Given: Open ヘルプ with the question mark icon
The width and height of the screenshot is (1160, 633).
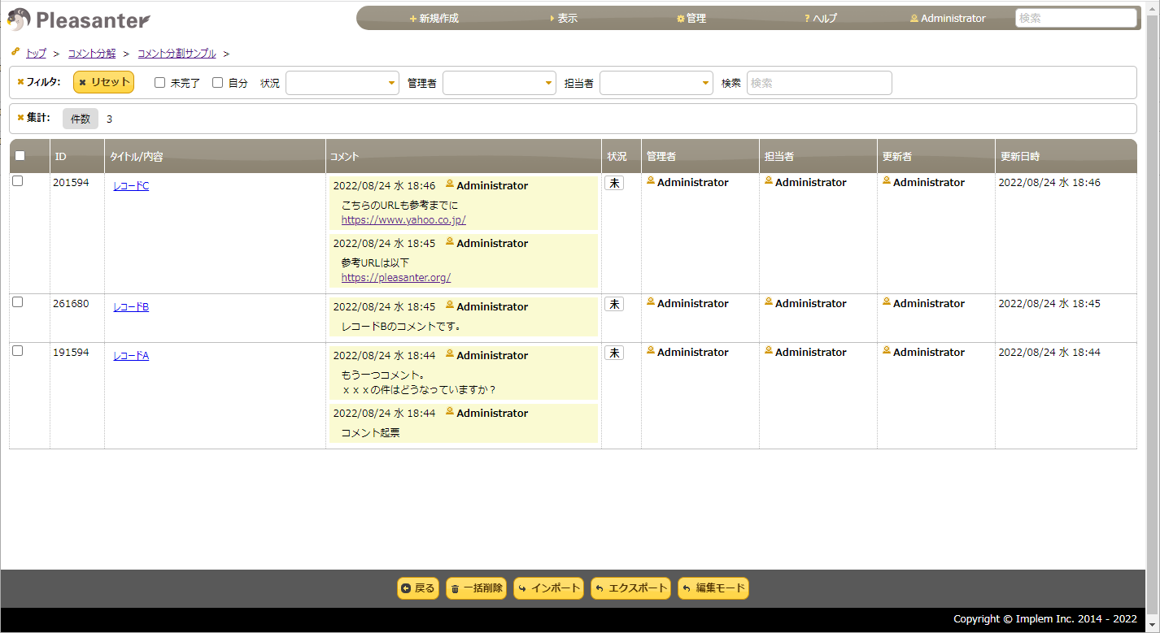Looking at the screenshot, I should 805,18.
